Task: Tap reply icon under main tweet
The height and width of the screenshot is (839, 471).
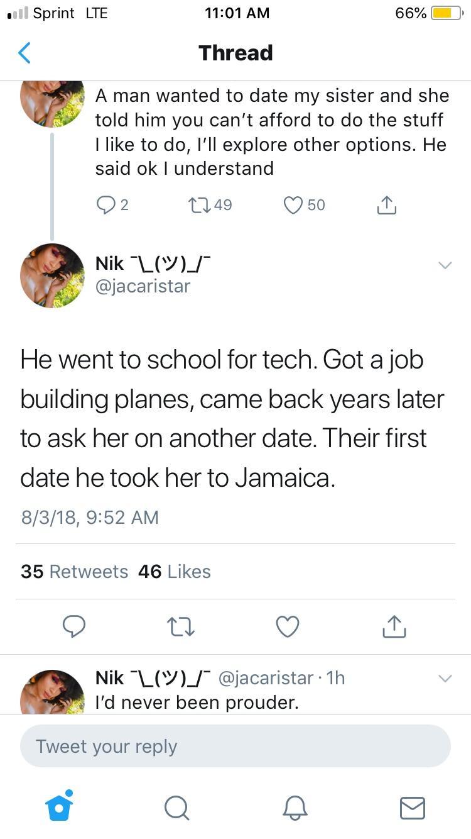Action: tap(75, 626)
